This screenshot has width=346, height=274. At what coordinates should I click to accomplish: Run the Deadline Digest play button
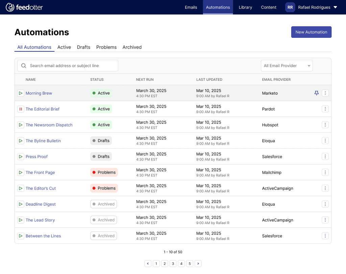click(21, 204)
